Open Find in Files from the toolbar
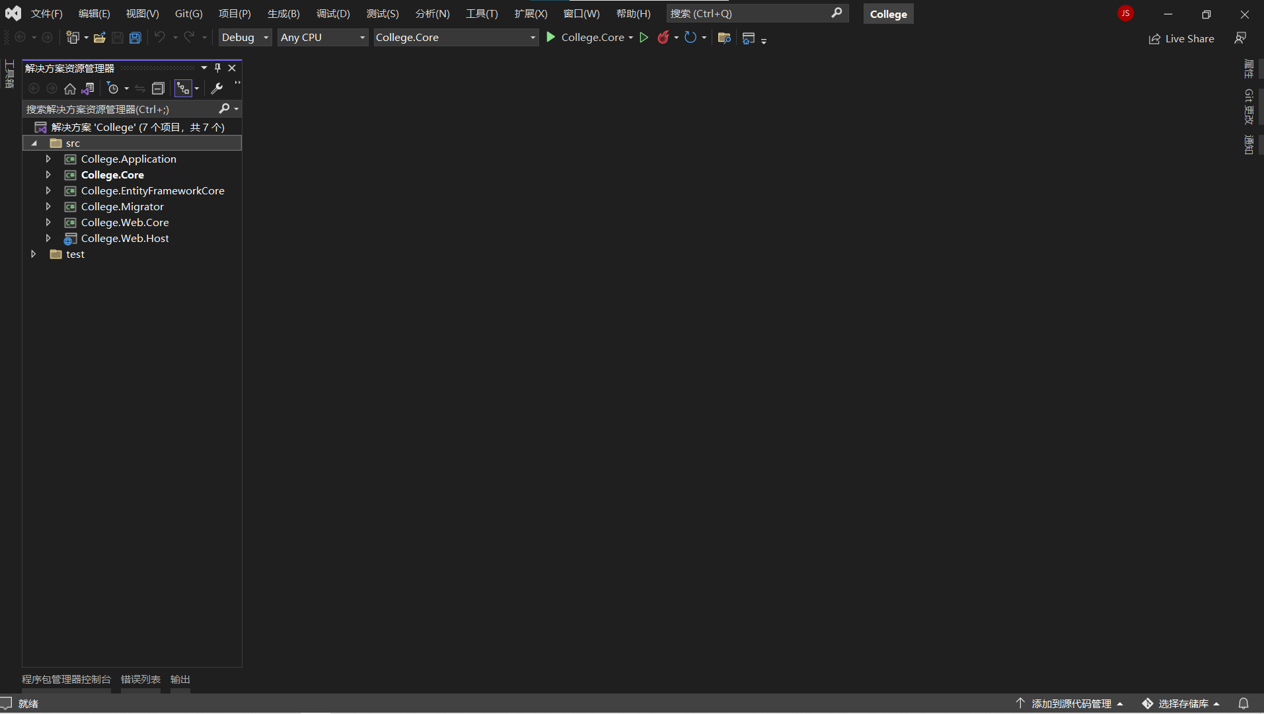 point(724,38)
